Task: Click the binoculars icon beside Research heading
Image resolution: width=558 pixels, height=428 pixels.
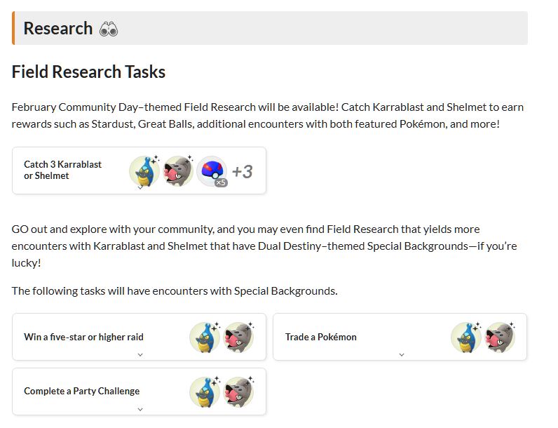Action: (x=109, y=29)
